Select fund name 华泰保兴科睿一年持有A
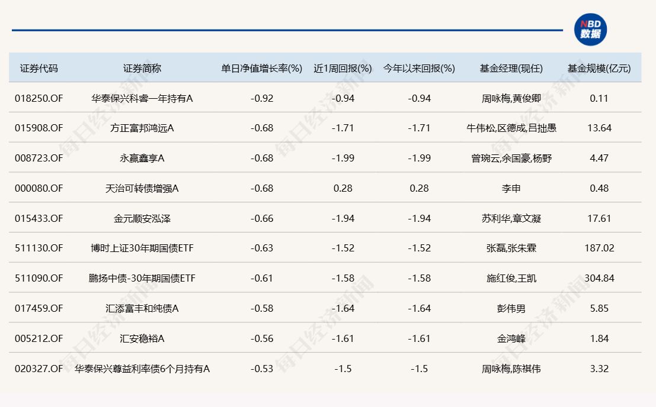This screenshot has width=656, height=407. [141, 98]
